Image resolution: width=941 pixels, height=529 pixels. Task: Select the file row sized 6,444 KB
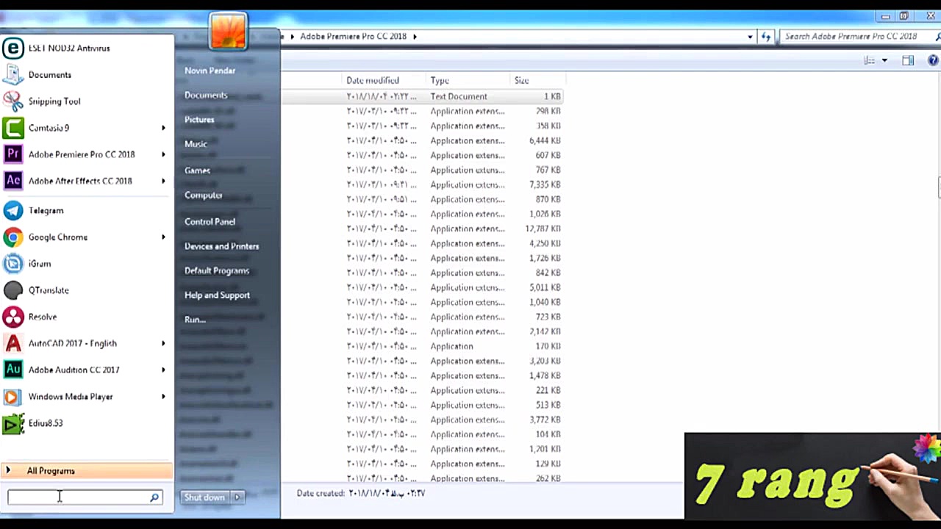point(423,140)
